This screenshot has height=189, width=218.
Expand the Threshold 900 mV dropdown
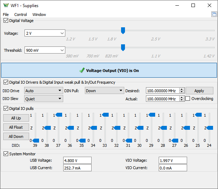tap(45, 50)
